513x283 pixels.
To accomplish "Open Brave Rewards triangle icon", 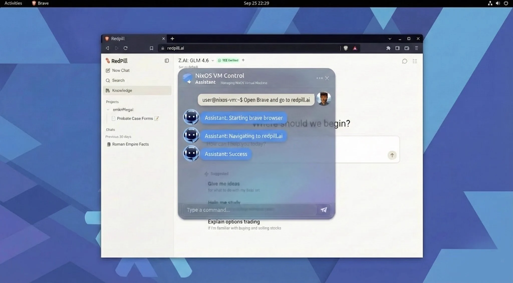I will click(x=355, y=48).
